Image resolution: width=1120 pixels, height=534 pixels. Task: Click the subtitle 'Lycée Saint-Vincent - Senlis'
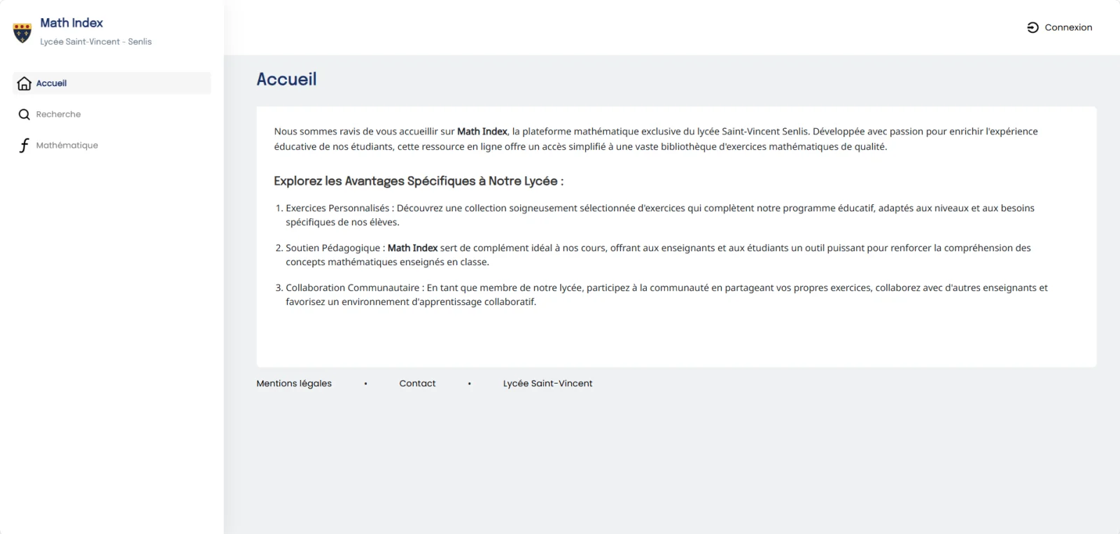96,42
